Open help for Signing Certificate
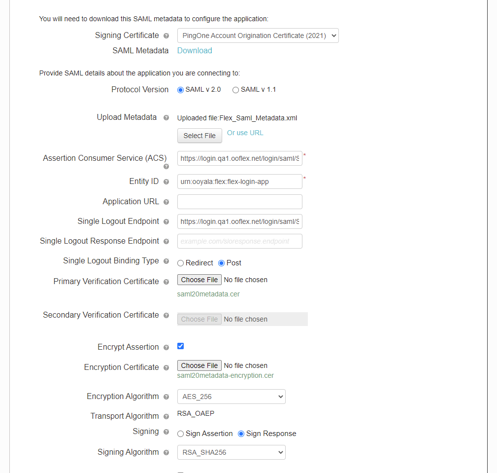The width and height of the screenshot is (497, 473). [166, 36]
